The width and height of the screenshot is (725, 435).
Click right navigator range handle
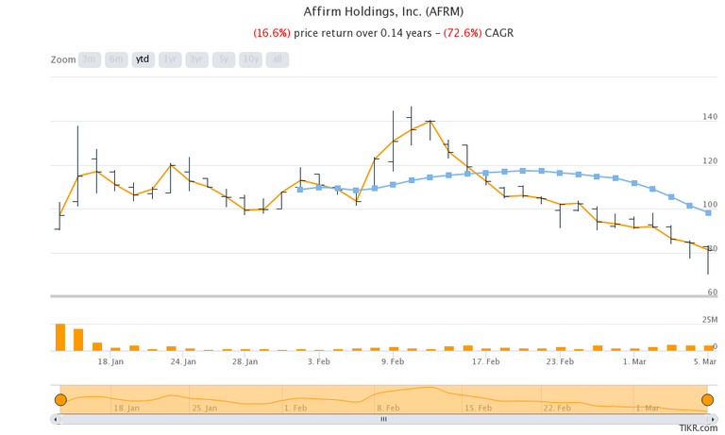click(x=707, y=400)
